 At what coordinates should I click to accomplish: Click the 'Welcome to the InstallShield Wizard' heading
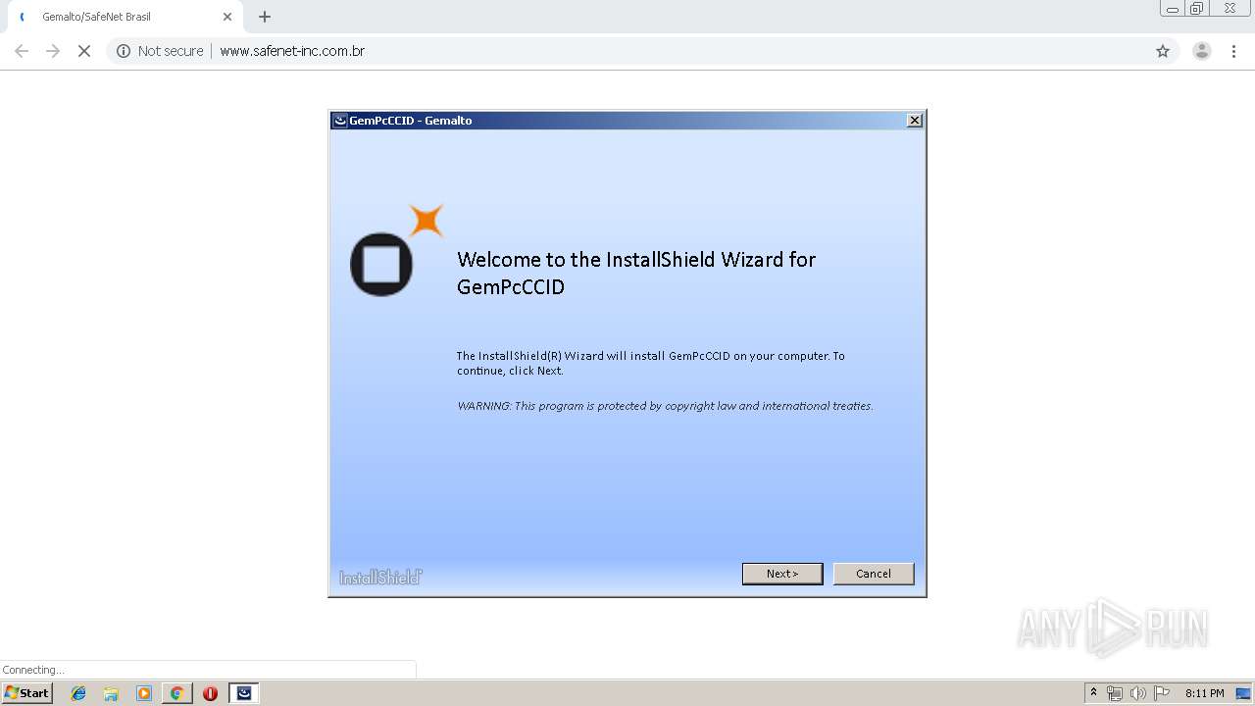coord(636,273)
